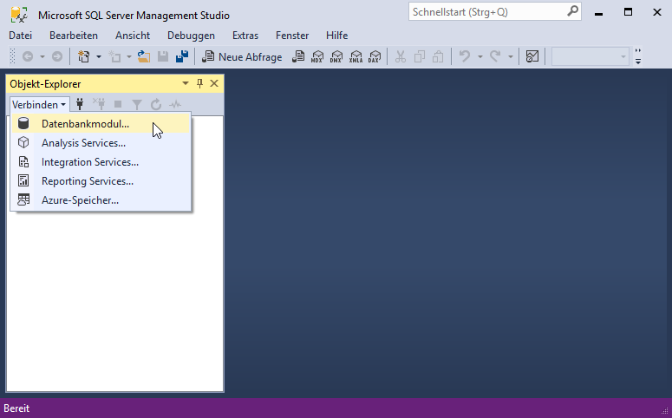This screenshot has width=672, height=418.
Task: Click the cut scissors icon
Action: [401, 56]
